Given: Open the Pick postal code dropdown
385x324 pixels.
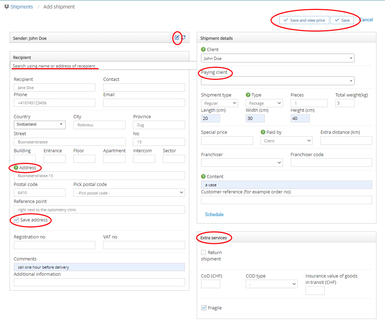Looking at the screenshot, I should pos(129,193).
